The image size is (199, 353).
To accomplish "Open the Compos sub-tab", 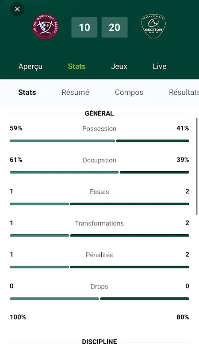I will pos(129,92).
